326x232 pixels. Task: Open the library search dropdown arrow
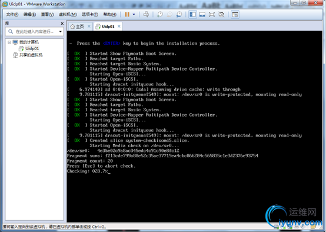60,32
